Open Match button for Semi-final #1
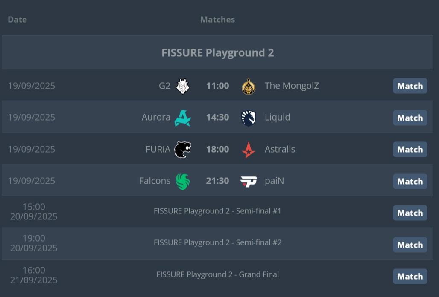The width and height of the screenshot is (439, 297). point(410,213)
